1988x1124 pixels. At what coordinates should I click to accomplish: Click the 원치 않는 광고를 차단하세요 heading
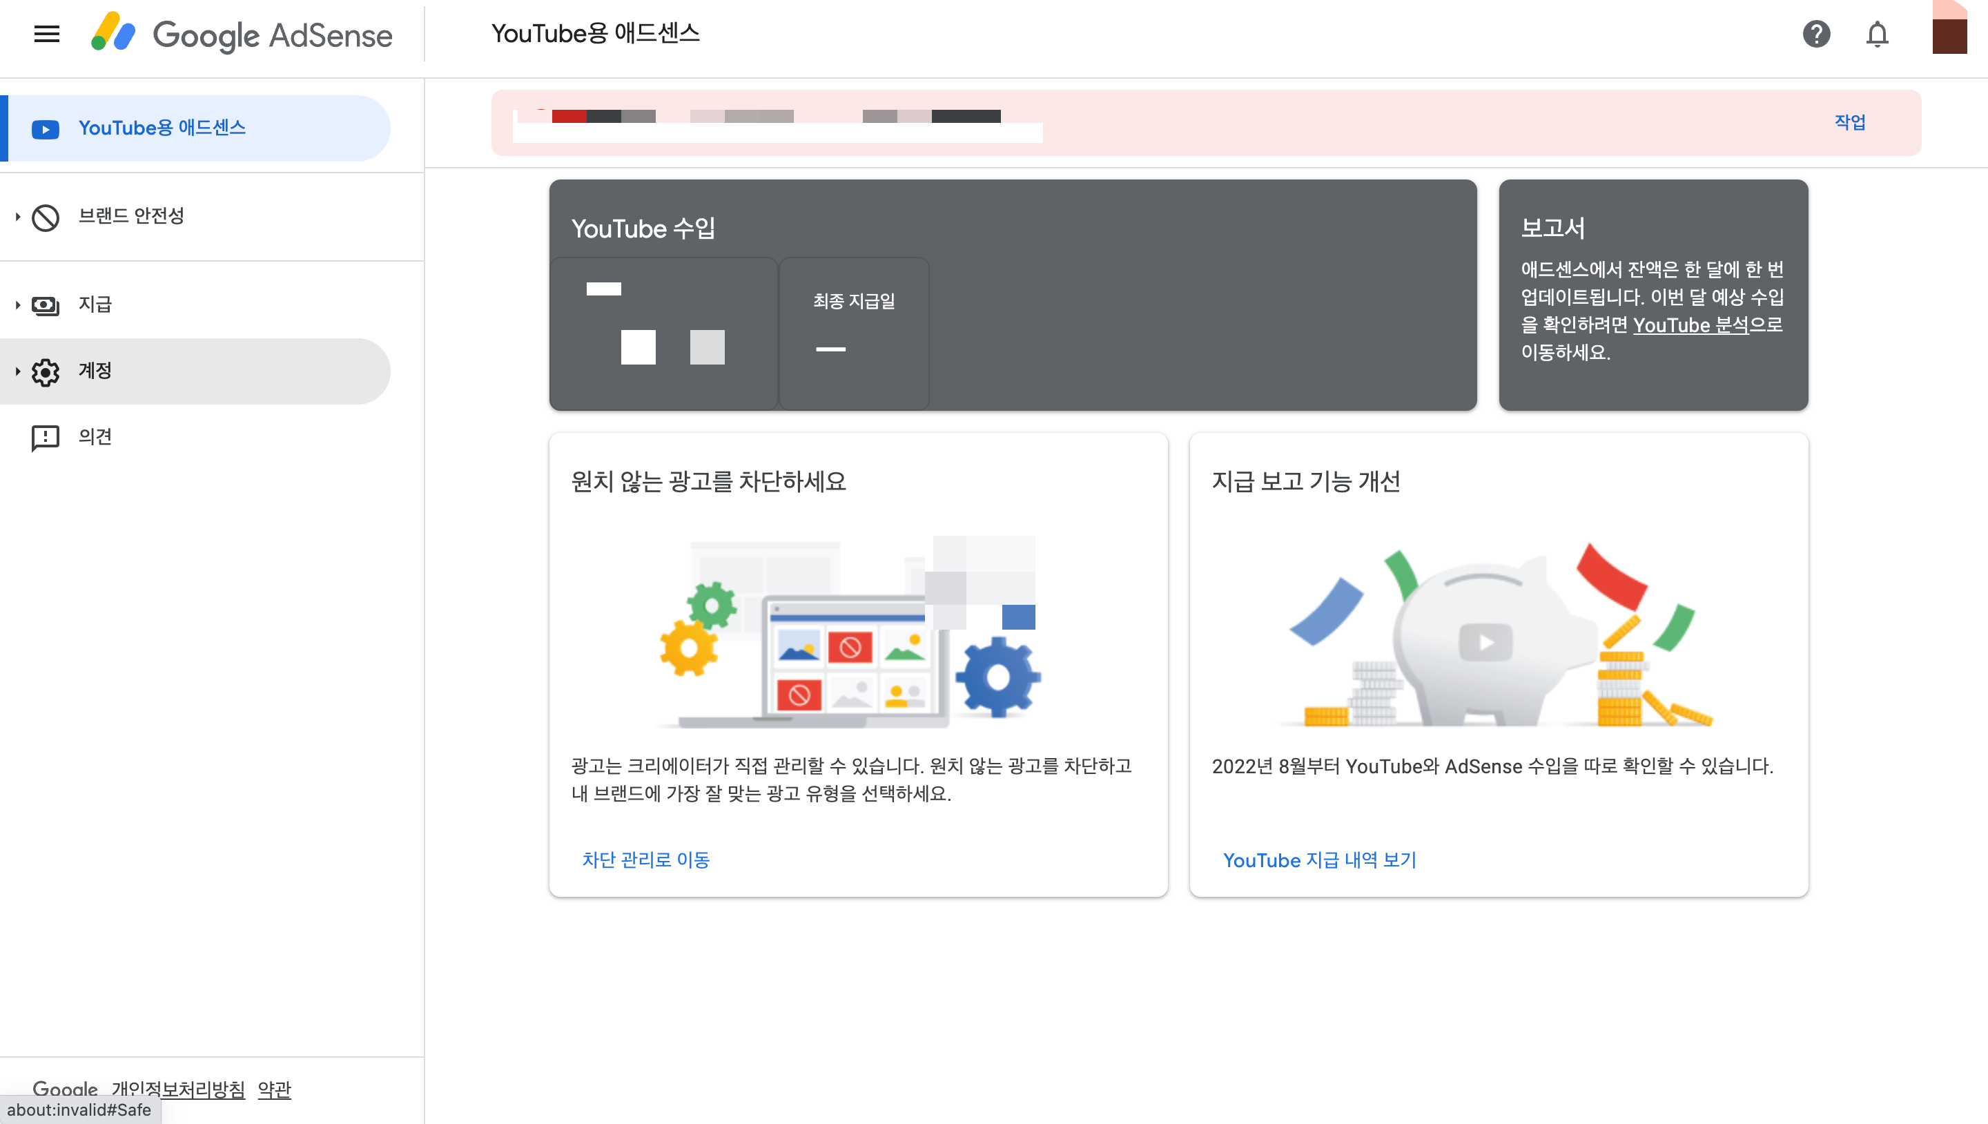(708, 481)
